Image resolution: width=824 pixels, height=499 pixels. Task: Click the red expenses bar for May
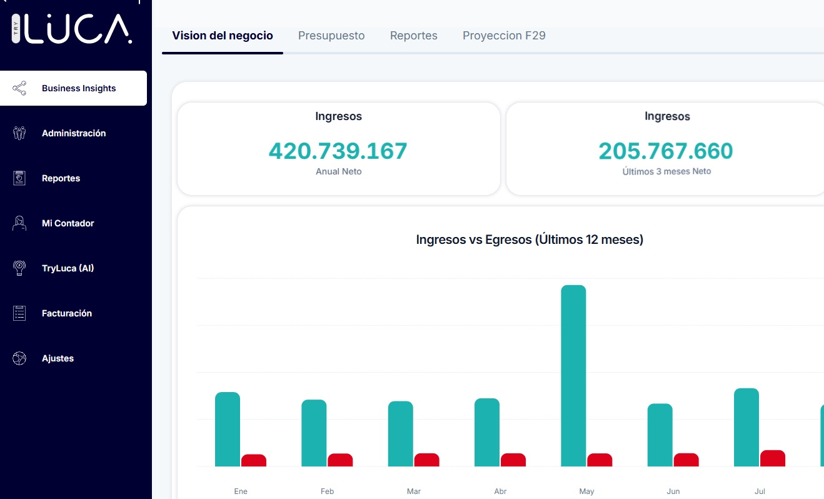click(600, 460)
